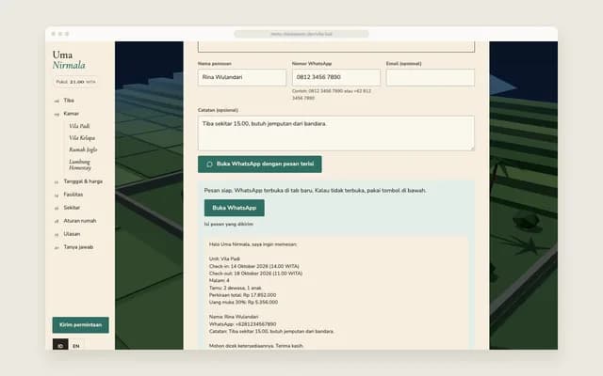Click the Pukul 21.00 WITA time chip
This screenshot has width=603, height=376.
(x=75, y=82)
